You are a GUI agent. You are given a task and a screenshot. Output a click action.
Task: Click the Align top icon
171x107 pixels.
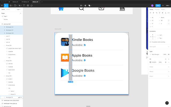click(x=160, y=13)
